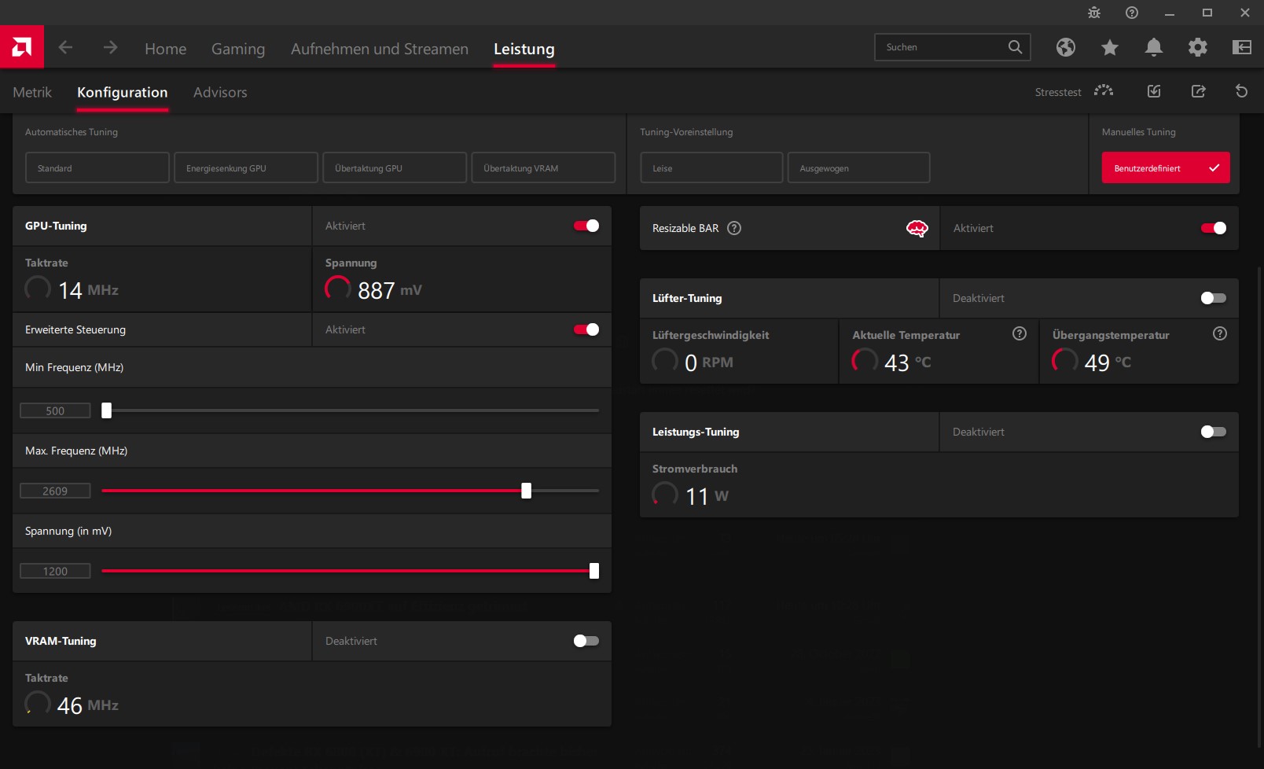Screen dimensions: 1264x769
Task: Toggle Erweiterte Steuerung switch
Action: [x=586, y=329]
